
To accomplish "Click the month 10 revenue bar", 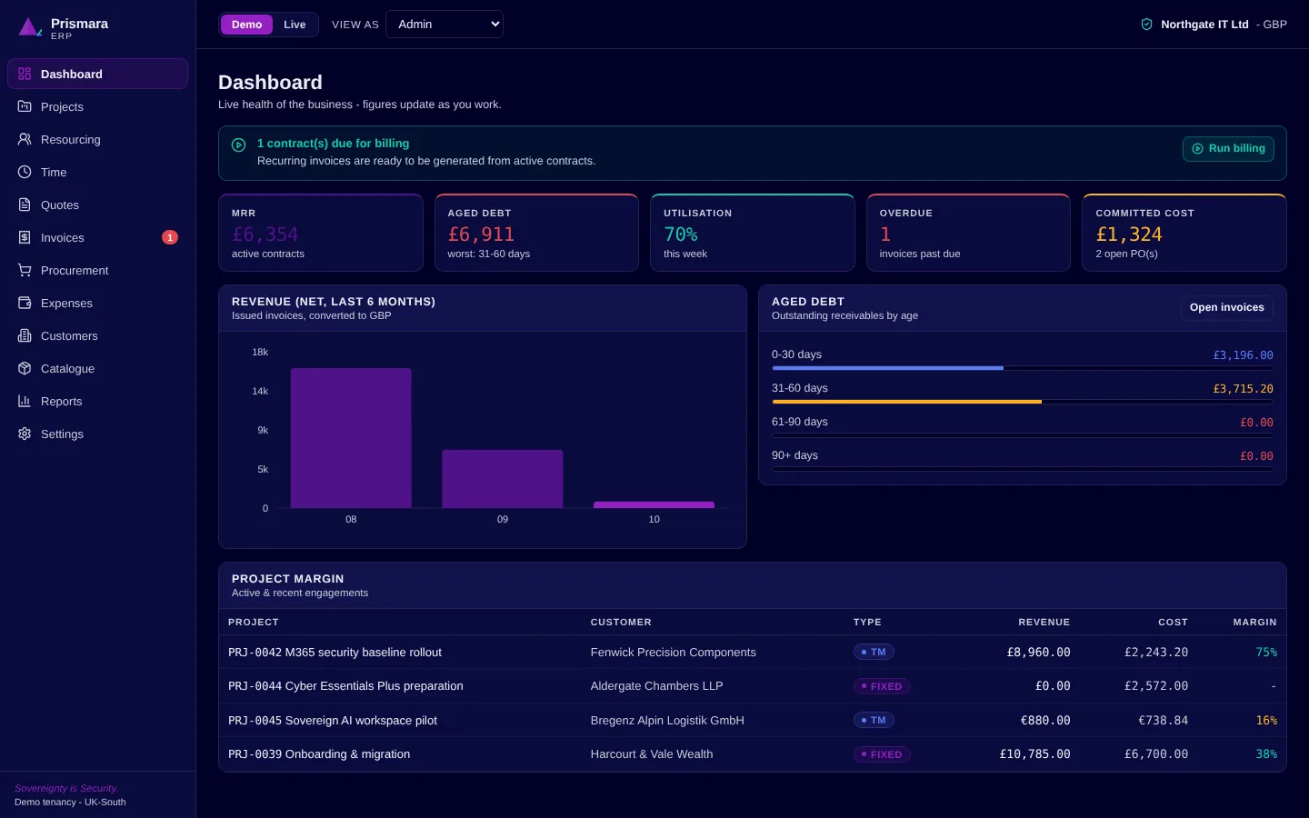I will click(x=654, y=504).
